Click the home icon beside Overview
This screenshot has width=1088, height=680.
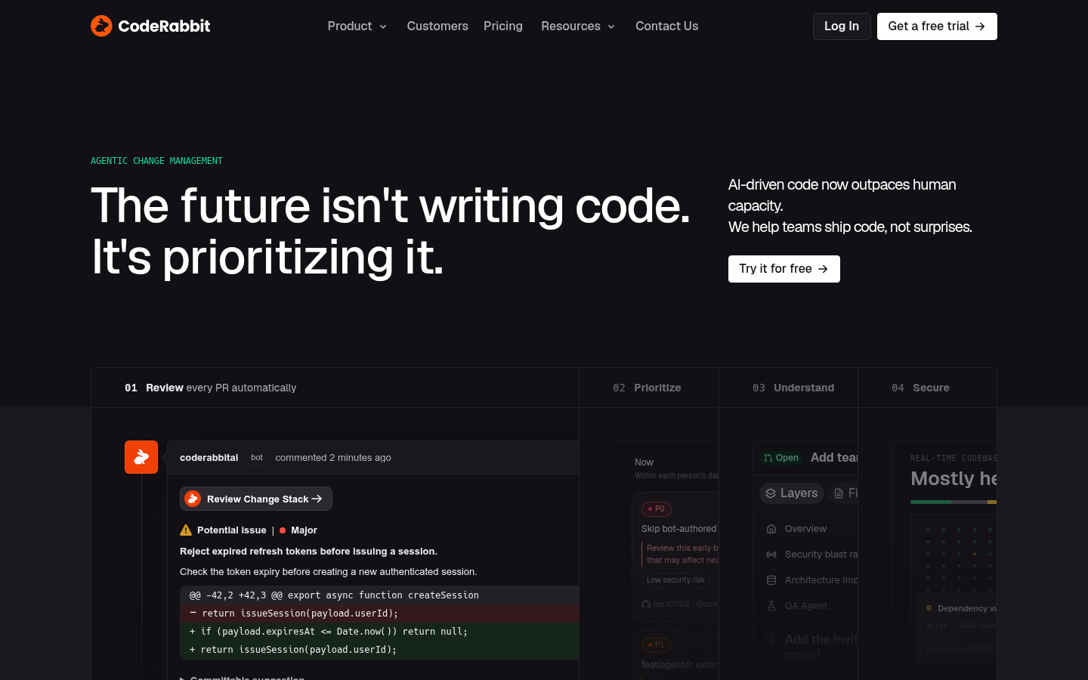tap(771, 529)
